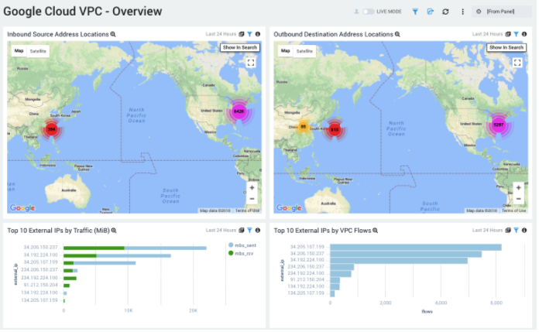Zoom in on the Outbound map
The width and height of the screenshot is (539, 332).
point(518,187)
